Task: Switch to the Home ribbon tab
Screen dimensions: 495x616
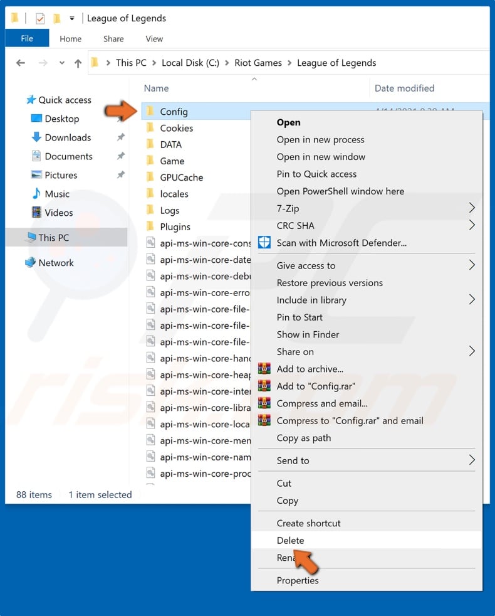Action: click(71, 39)
